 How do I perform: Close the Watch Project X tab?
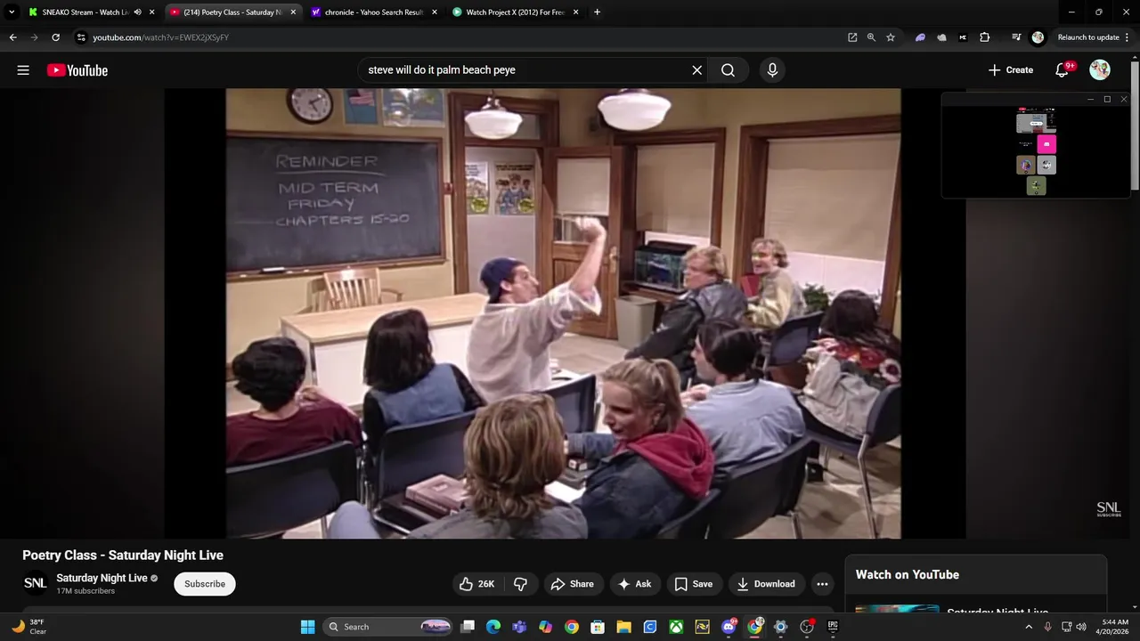coord(576,12)
